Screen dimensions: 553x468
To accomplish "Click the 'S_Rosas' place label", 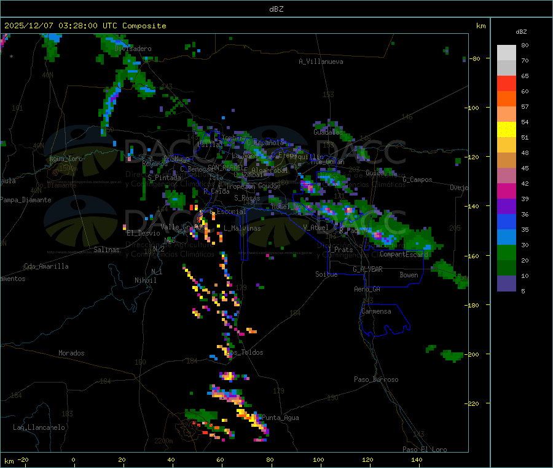I will (x=247, y=198).
